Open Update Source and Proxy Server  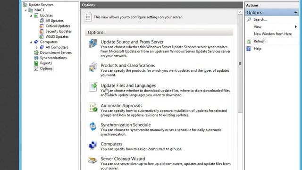[132, 42]
